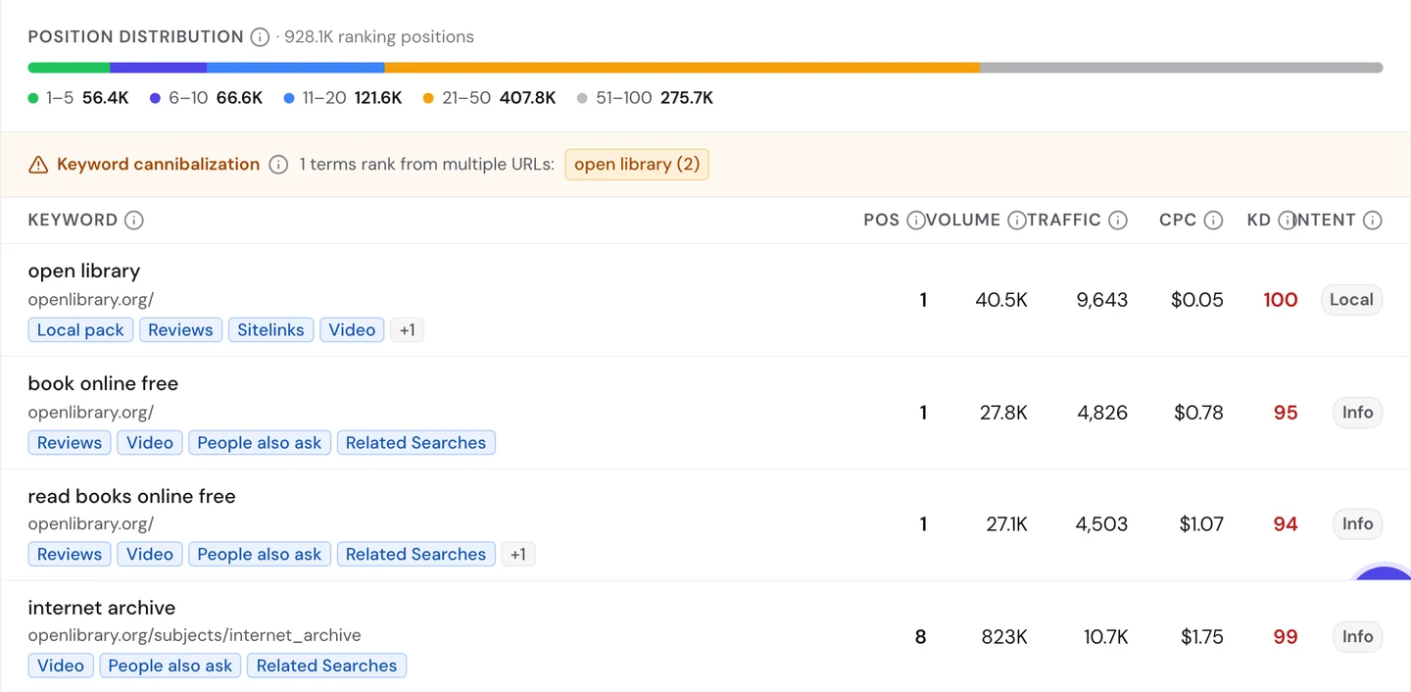Image resolution: width=1411 pixels, height=692 pixels.
Task: Click CPC $1.07 for 'read books online free'
Action: click(x=1201, y=524)
